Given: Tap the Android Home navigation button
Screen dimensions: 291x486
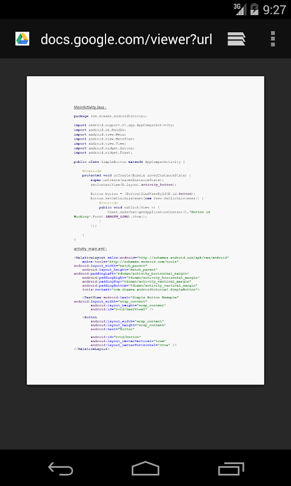Looking at the screenshot, I should (145, 468).
